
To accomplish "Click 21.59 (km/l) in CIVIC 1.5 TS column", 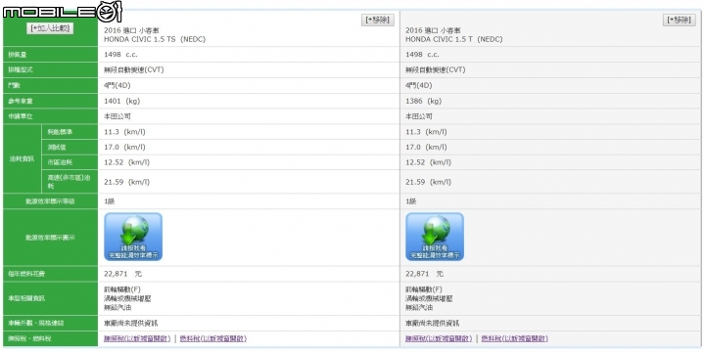I will pyautogui.click(x=126, y=182).
